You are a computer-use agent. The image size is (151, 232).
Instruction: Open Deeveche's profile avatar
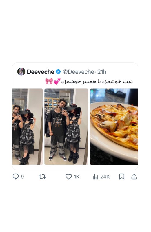click(x=21, y=72)
